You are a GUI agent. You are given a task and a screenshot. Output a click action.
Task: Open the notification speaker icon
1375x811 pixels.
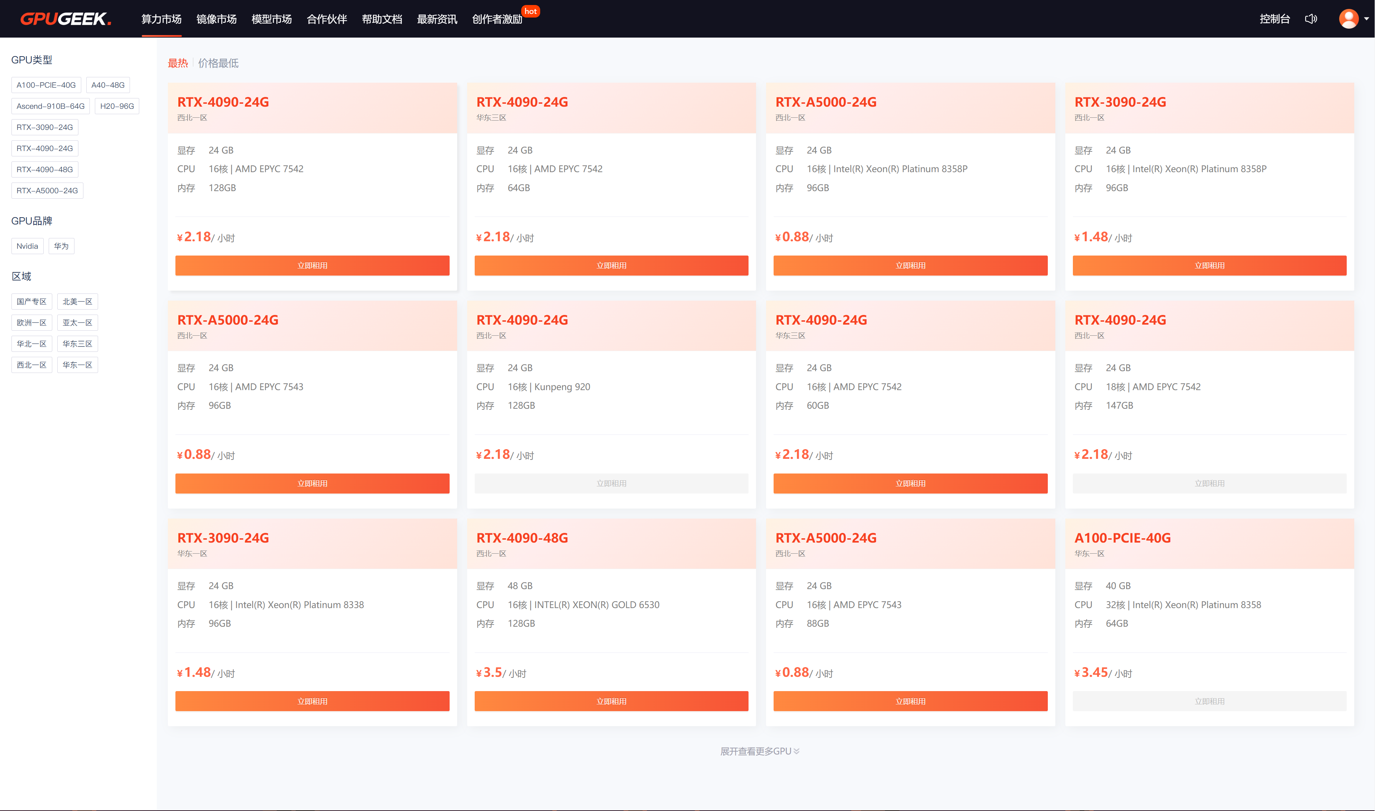(1311, 19)
